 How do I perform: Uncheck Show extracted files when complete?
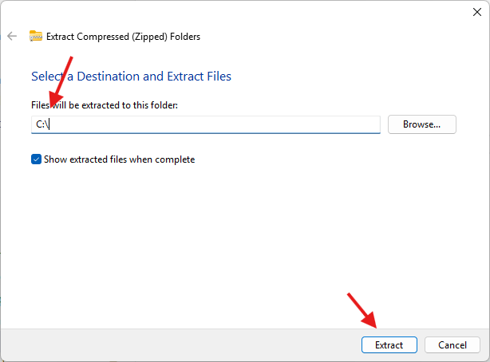36,159
